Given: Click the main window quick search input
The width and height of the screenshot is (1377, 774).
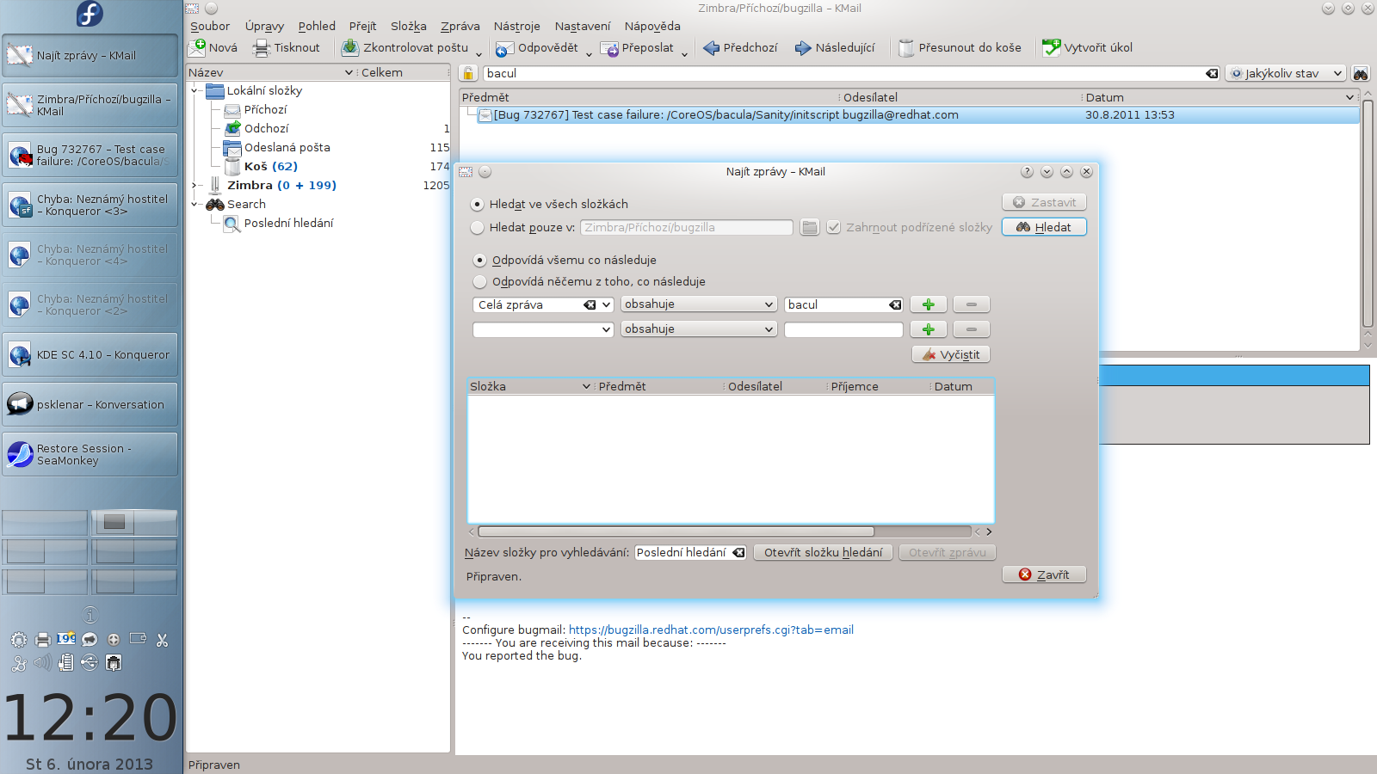Looking at the screenshot, I should 843,73.
